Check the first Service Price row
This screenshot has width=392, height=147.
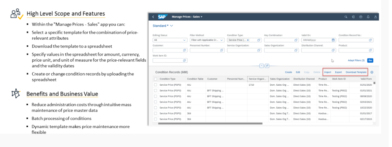[156, 85]
